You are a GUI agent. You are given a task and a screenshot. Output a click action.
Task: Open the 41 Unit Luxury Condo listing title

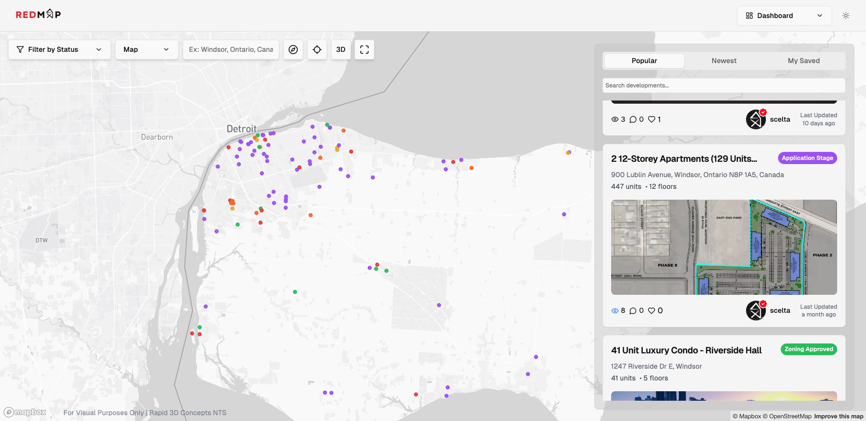(686, 350)
